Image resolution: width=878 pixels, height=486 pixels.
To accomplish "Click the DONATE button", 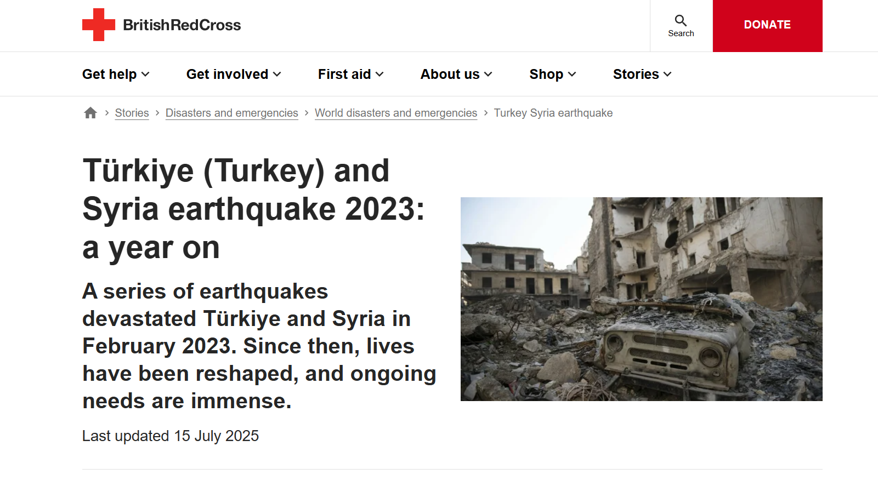I will [767, 25].
